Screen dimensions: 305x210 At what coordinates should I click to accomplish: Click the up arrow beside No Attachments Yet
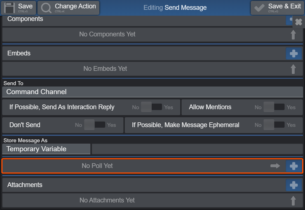click(293, 201)
